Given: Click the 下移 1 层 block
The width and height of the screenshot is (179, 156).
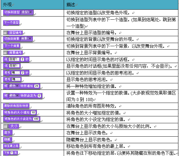Looking at the screenshot, I should coord(11,153).
